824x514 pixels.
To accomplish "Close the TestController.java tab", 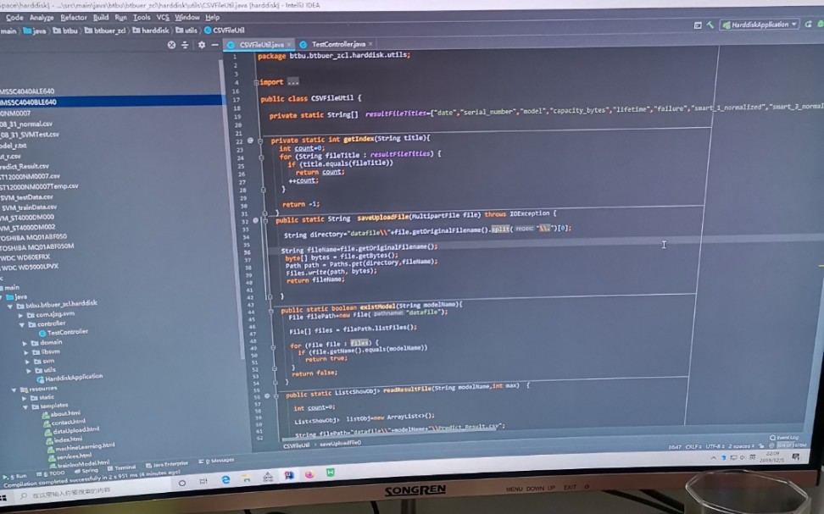I will coord(370,44).
